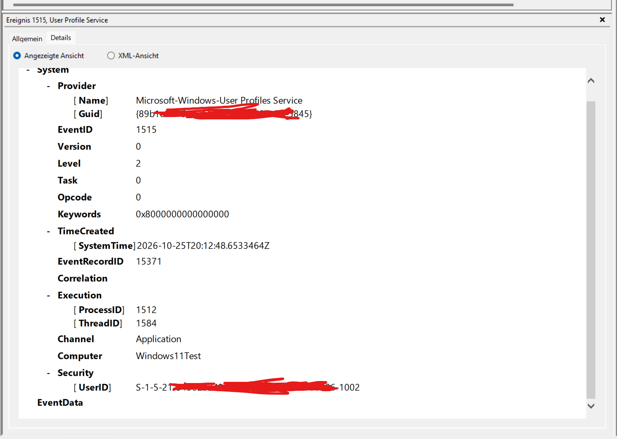
Task: Select the EventData node
Action: [60, 403]
